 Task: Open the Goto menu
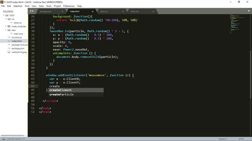(x=41, y=6)
